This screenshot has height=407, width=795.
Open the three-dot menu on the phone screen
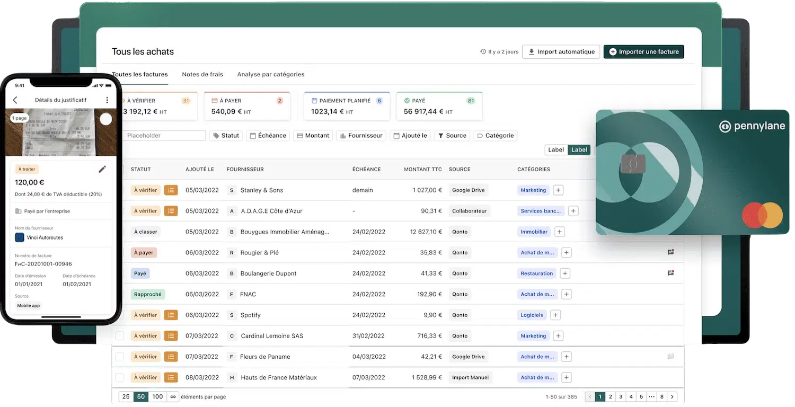107,100
